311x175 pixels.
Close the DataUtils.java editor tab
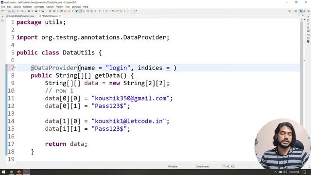tap(60, 16)
